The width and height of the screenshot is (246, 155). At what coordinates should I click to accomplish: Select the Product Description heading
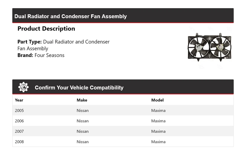46,29
